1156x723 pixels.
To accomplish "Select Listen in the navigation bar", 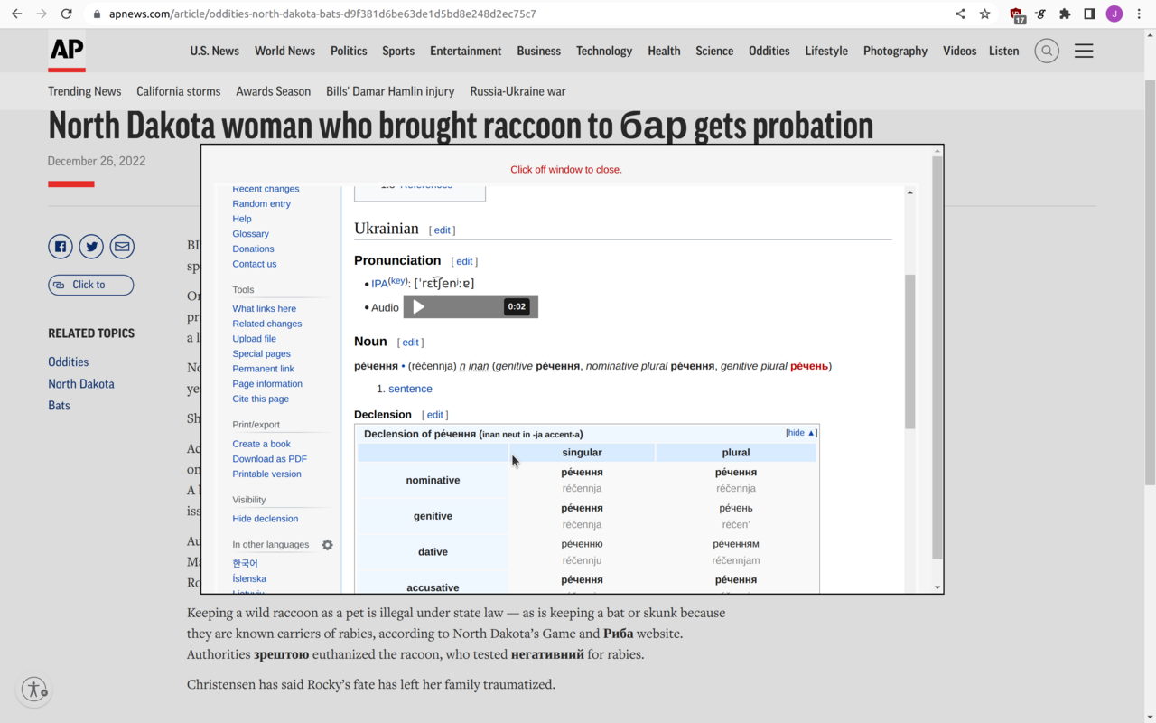I will [x=1003, y=51].
